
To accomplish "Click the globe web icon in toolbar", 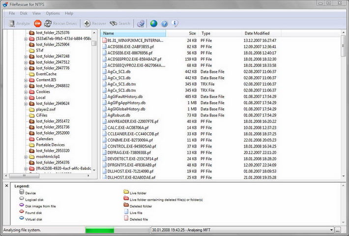I will (x=154, y=23).
